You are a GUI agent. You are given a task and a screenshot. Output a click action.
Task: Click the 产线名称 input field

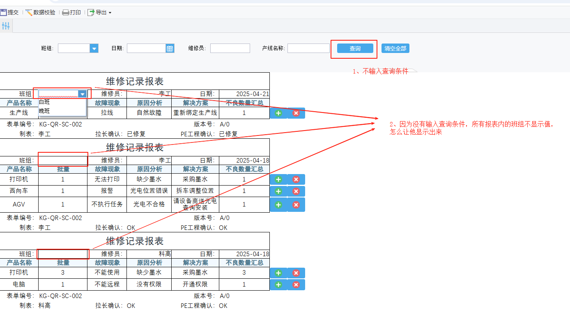(x=308, y=48)
